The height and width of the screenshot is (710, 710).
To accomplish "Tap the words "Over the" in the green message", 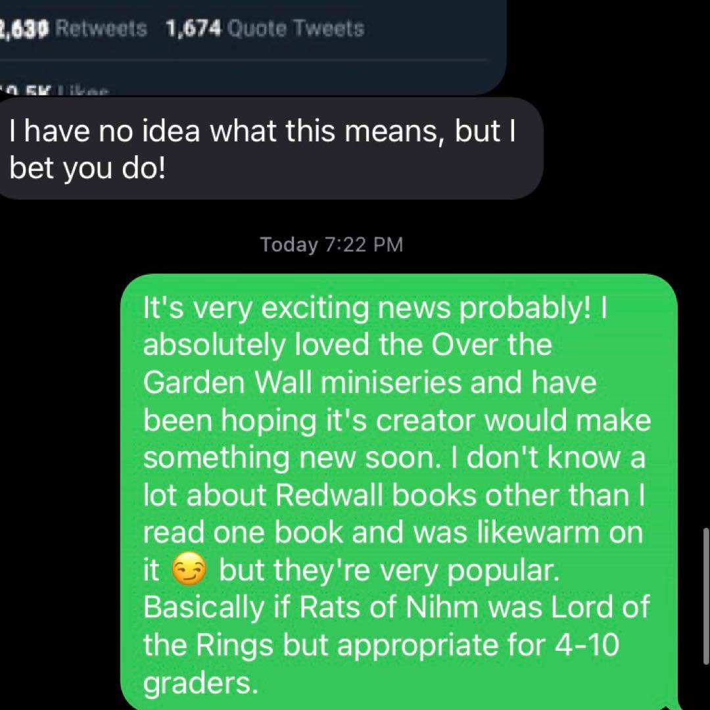I will click(492, 345).
